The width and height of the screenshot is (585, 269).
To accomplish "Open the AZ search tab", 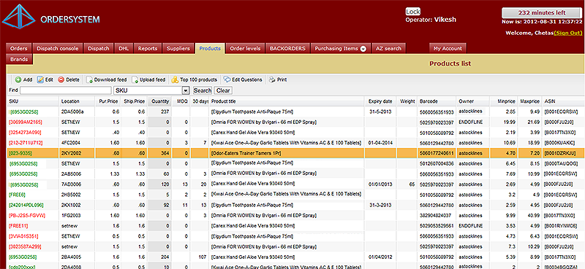I will 388,48.
